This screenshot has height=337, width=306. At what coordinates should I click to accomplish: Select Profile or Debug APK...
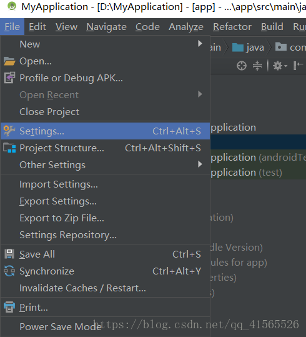(105, 78)
